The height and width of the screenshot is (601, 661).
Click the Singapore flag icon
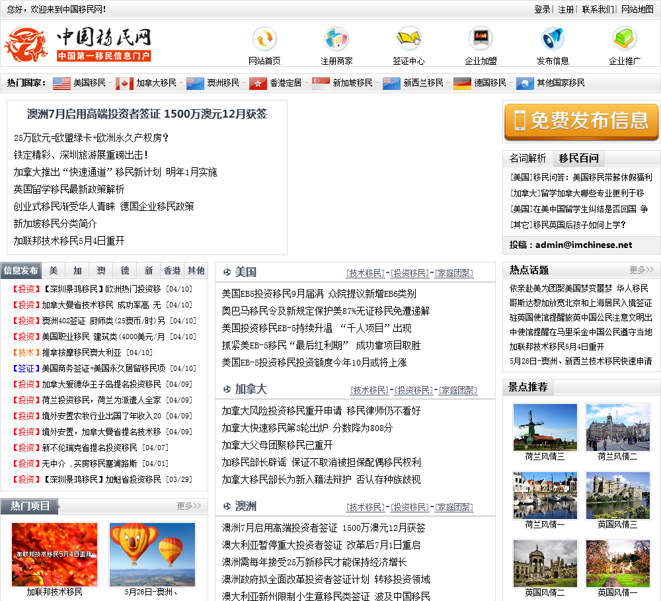321,83
